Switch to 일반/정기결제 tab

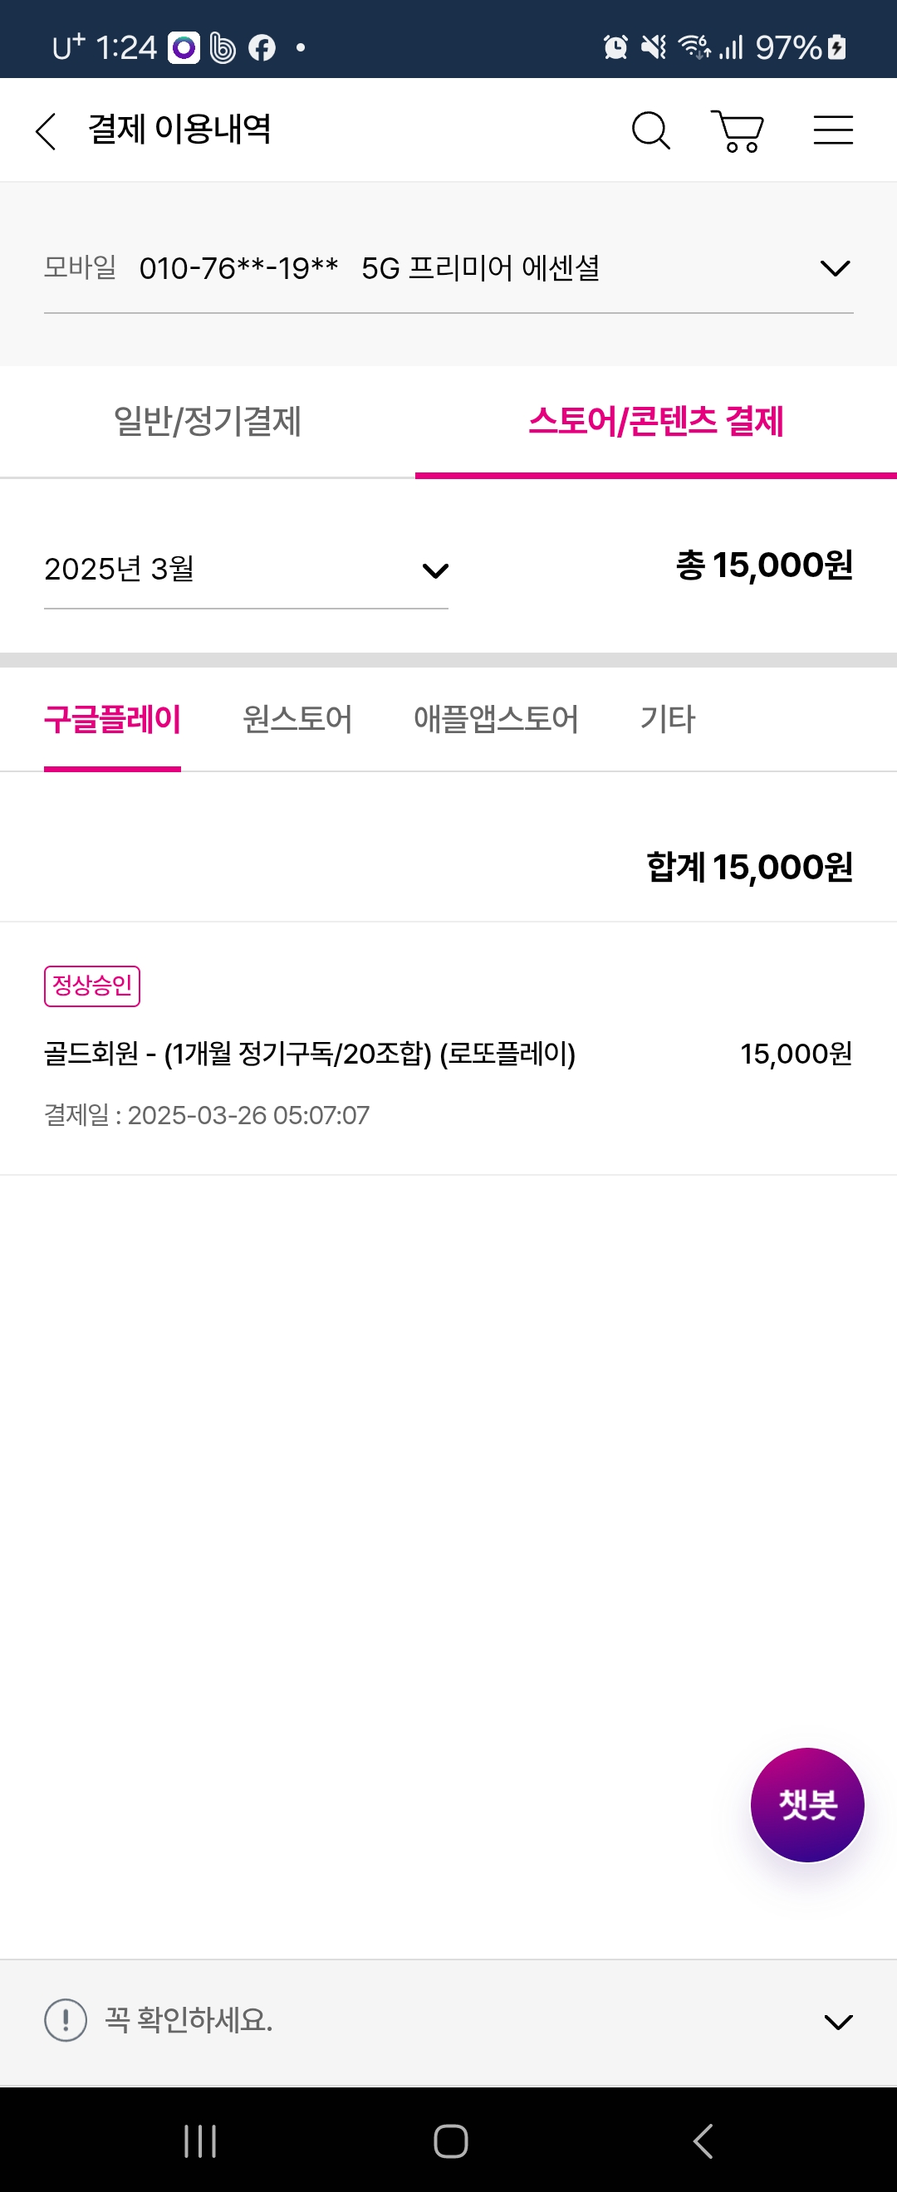click(208, 422)
